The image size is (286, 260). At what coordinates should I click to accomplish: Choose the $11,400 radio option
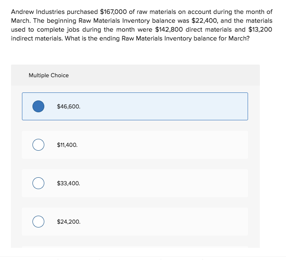click(38, 145)
